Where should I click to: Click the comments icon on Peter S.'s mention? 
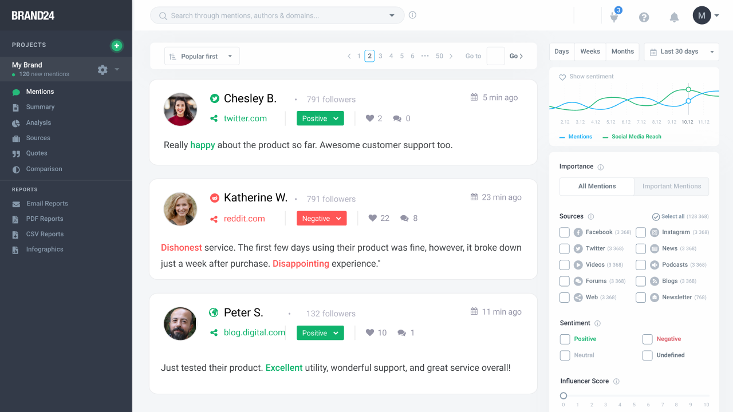coord(402,333)
